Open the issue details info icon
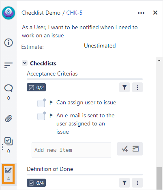 click(9, 43)
